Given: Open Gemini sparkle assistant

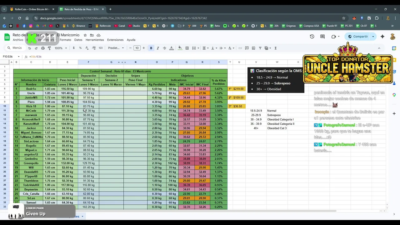Looking at the screenshot, I should pos(382,37).
